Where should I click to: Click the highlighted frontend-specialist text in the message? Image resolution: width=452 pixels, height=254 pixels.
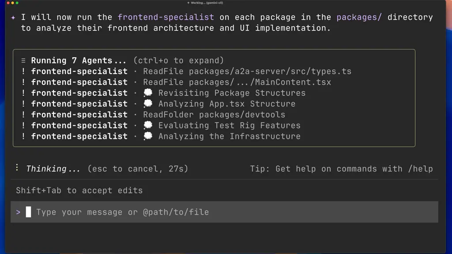tap(166, 17)
